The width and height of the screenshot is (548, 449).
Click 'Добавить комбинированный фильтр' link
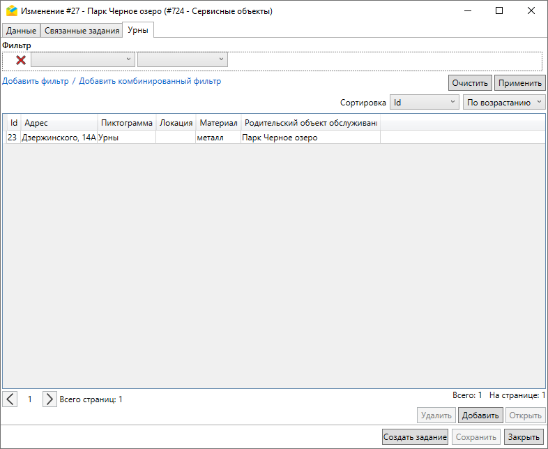pyautogui.click(x=150, y=81)
